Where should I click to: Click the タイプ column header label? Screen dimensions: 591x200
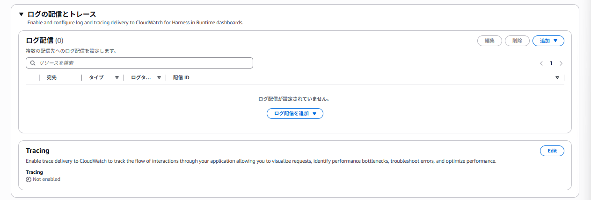pyautogui.click(x=96, y=78)
